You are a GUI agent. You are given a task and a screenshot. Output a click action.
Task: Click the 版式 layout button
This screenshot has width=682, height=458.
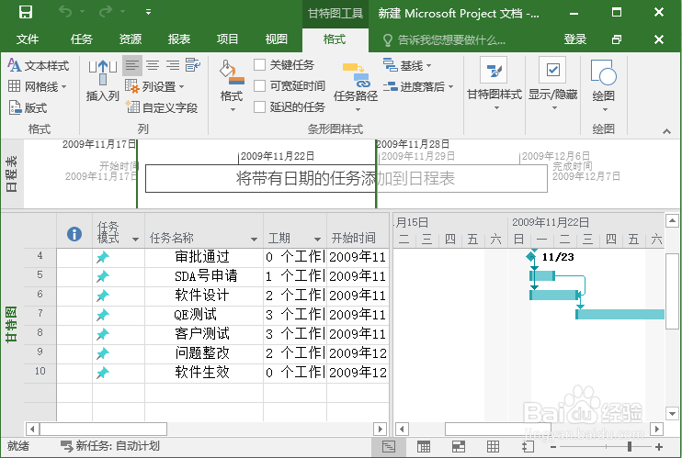point(28,107)
